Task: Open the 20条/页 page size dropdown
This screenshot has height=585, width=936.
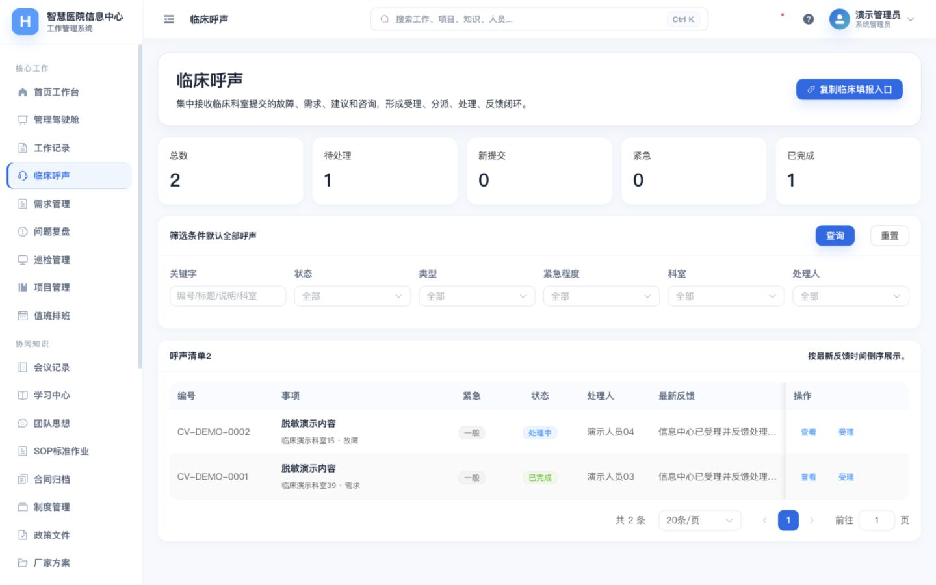Action: (700, 520)
